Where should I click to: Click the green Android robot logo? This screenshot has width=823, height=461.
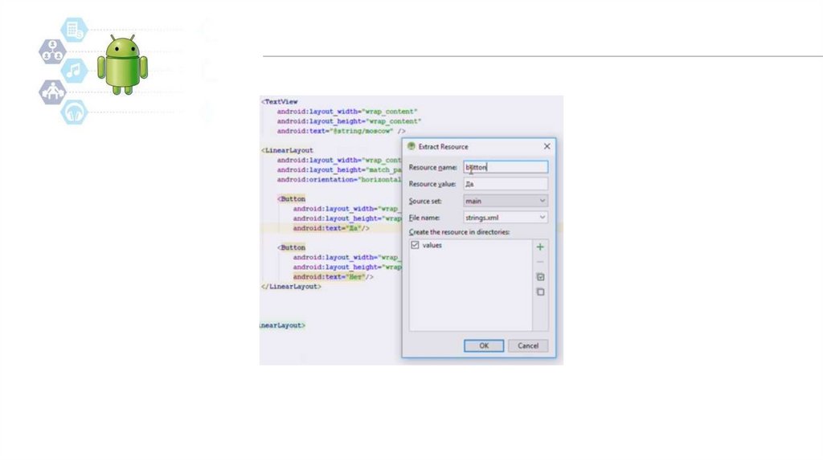tap(122, 64)
